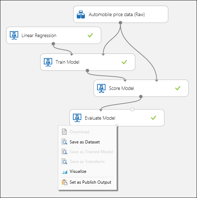Click the Train Model output port
197x198 pixels.
pyautogui.click(x=87, y=71)
